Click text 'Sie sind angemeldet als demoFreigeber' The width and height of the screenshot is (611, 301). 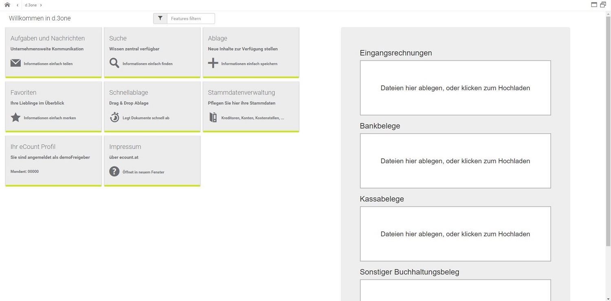[50, 157]
